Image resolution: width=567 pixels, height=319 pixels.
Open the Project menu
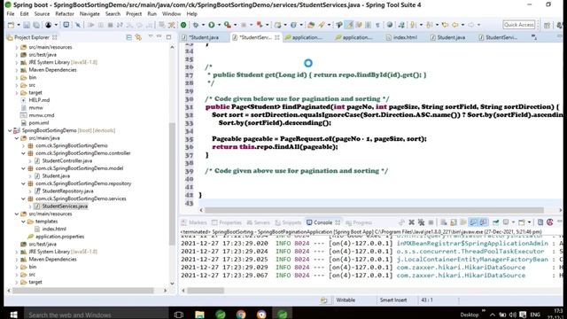[134, 14]
